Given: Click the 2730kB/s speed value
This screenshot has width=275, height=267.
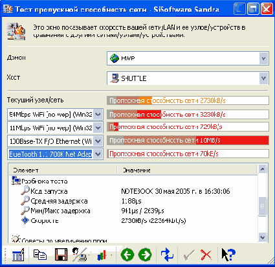Looking at the screenshot, I should point(153,220).
